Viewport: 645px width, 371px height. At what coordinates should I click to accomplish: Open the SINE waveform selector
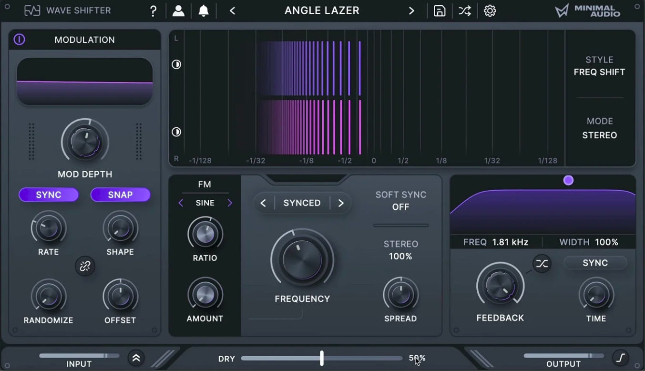coord(205,203)
